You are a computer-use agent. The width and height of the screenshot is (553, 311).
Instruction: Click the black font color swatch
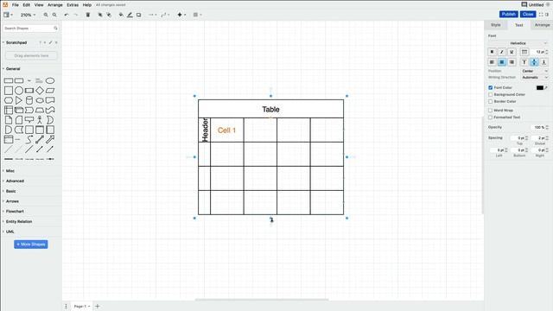click(x=539, y=87)
